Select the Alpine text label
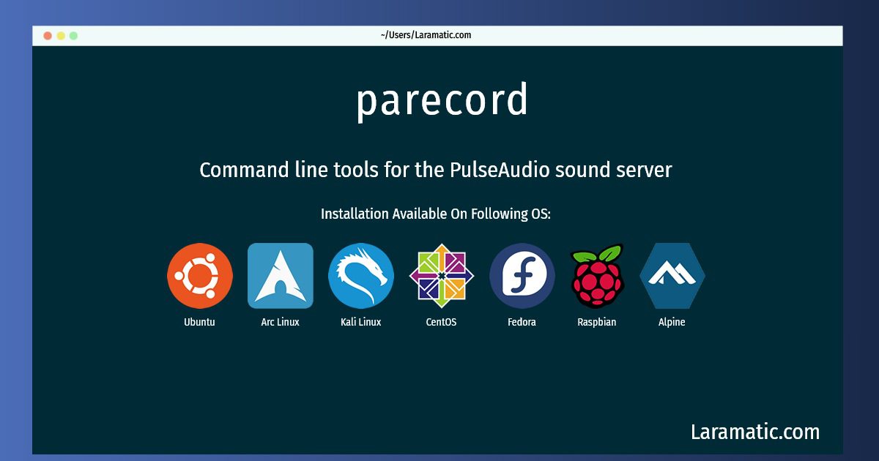879x461 pixels. (672, 322)
